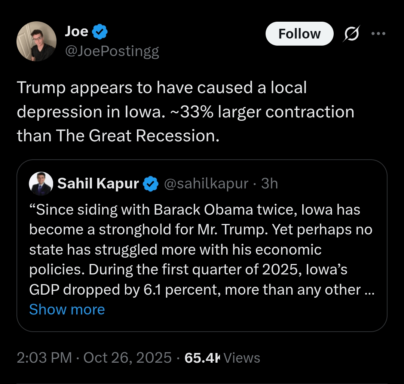
Task: Click Joe's blue verified badge
Action: 100,32
